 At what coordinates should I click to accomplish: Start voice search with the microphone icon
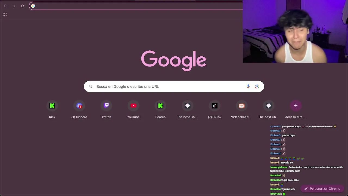tap(248, 87)
